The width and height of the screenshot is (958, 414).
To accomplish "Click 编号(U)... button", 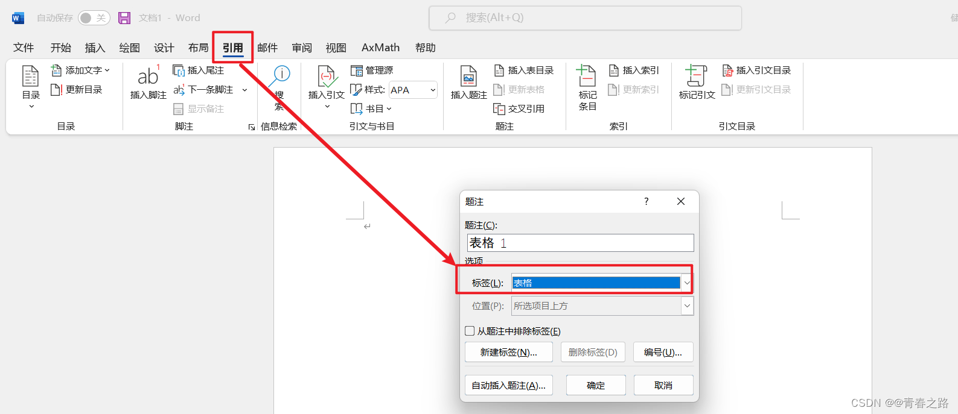I will [x=663, y=353].
